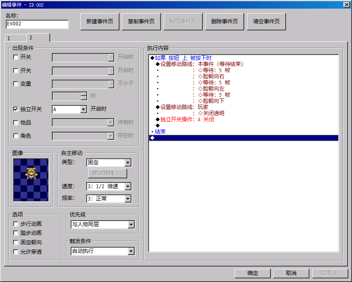Check the 物品 condition checkbox
352x282 pixels.
(16, 123)
